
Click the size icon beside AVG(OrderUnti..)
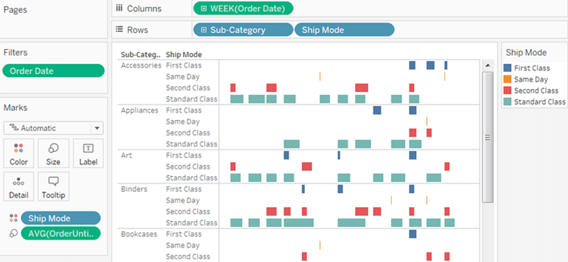click(x=14, y=234)
